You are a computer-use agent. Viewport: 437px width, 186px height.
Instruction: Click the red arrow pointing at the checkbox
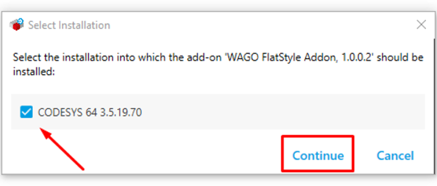click(x=62, y=149)
